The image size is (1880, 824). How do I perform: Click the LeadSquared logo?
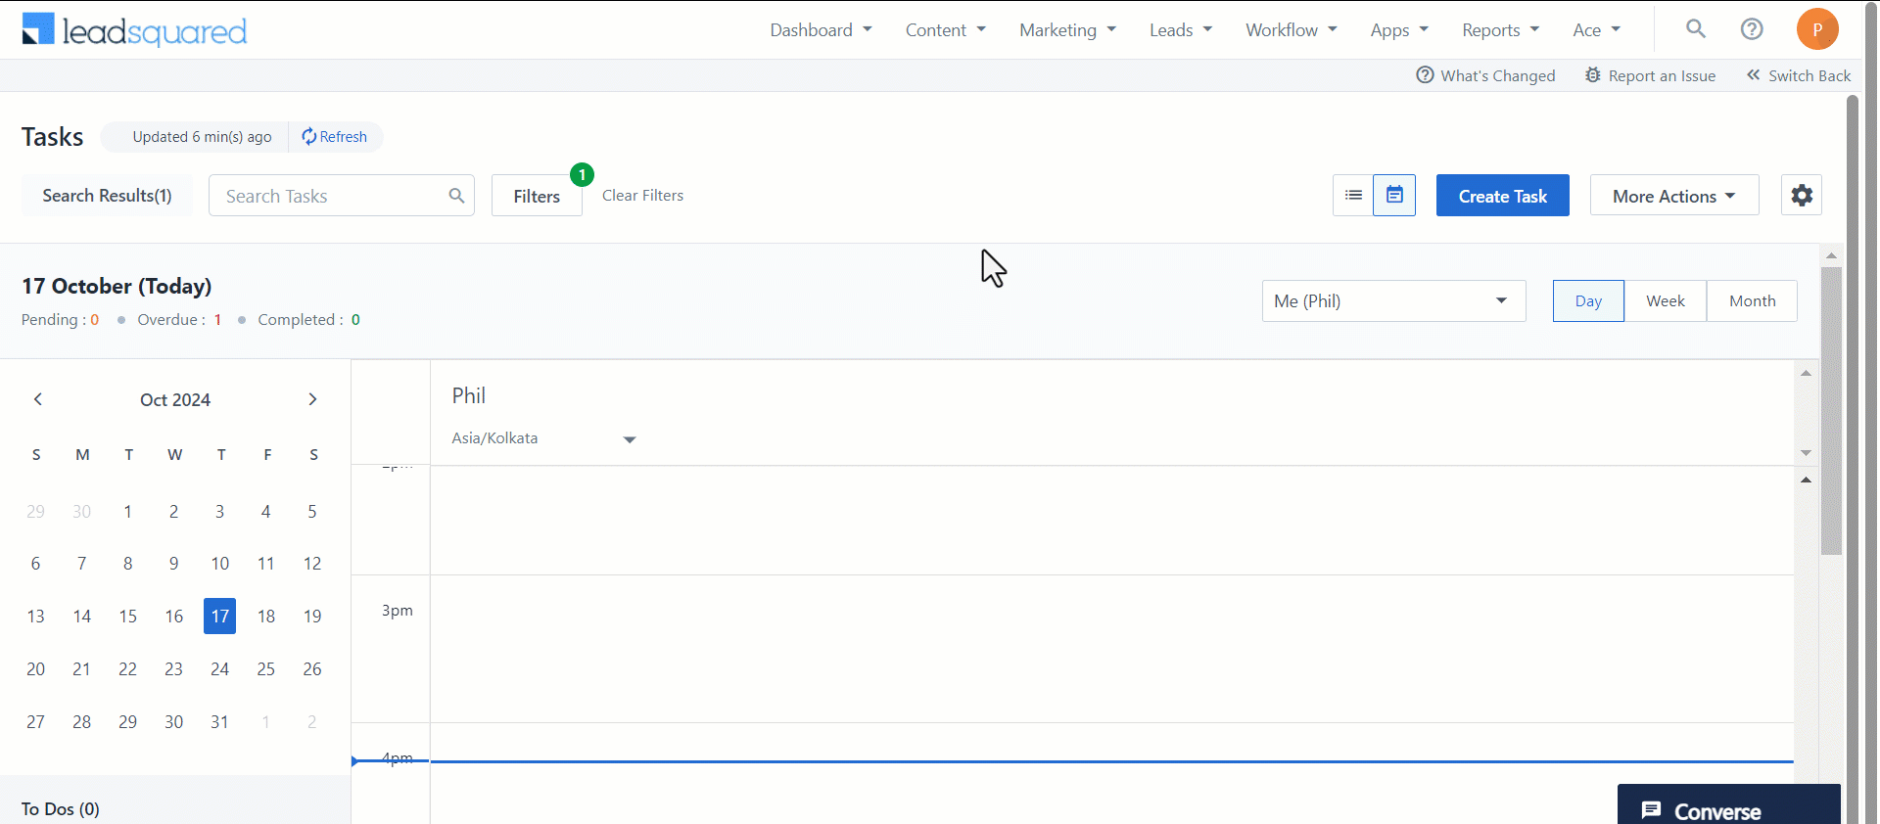click(x=134, y=29)
